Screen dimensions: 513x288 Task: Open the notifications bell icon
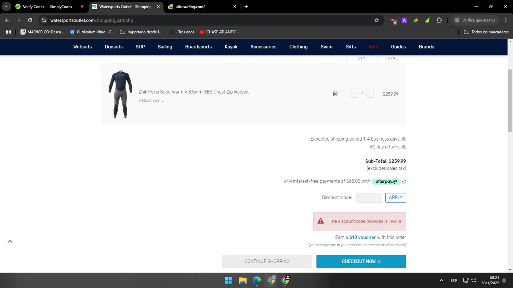(504, 280)
